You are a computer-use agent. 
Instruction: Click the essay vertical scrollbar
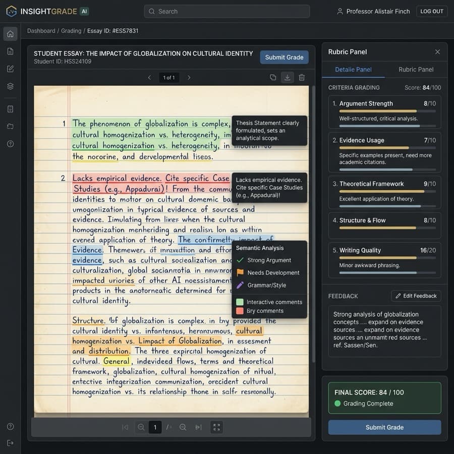tap(313, 223)
